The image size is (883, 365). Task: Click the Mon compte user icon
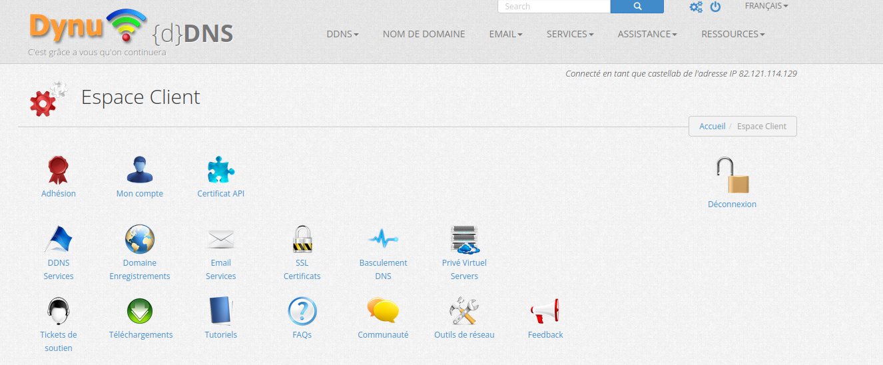[140, 170]
